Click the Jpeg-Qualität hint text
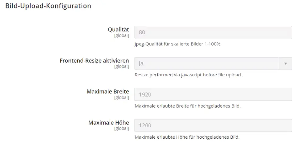The image size is (297, 152). point(178,44)
